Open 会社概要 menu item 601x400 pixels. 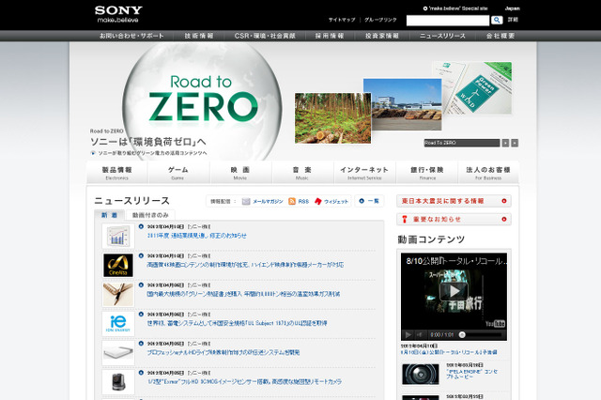point(501,36)
